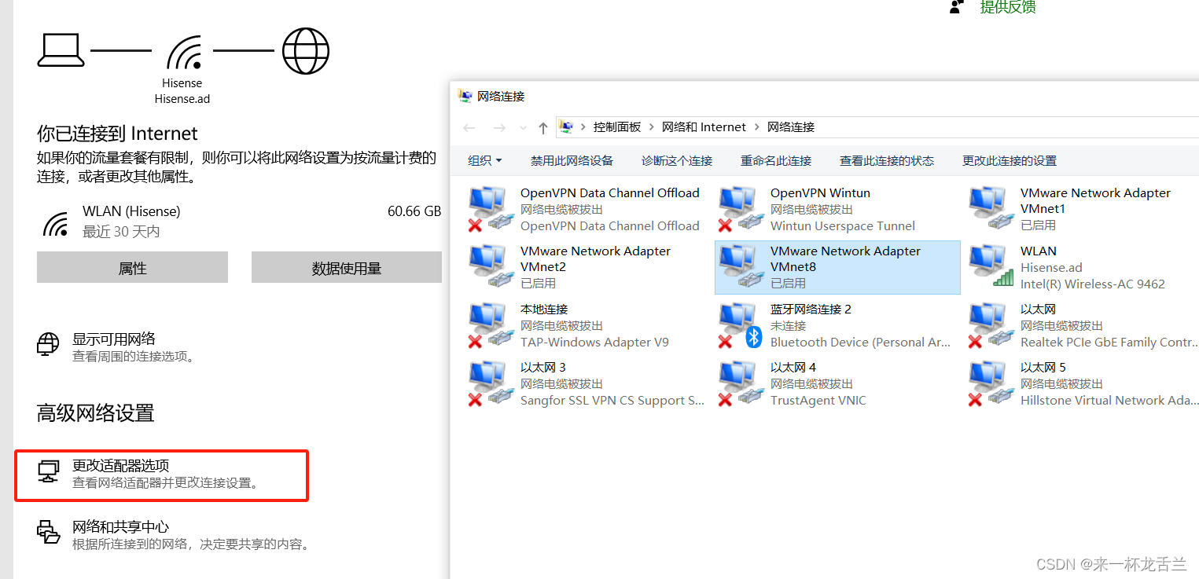
Task: Click the TrustAgent VNIC device text
Action: pos(818,401)
